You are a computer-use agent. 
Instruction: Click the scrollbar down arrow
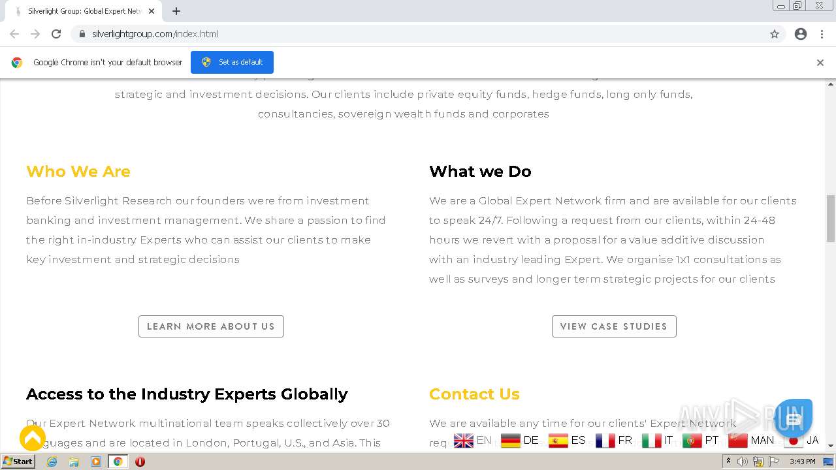pyautogui.click(x=831, y=445)
